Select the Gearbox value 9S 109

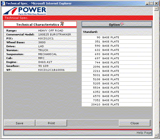point(43,66)
